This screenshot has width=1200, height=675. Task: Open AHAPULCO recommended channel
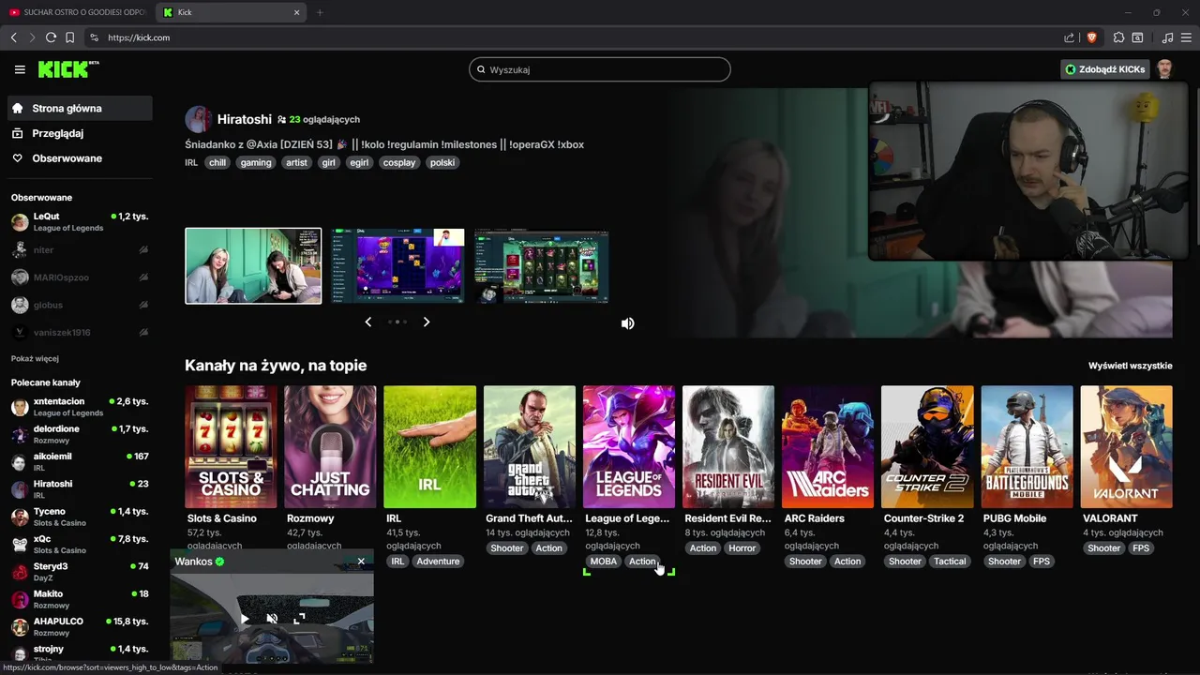click(x=80, y=626)
